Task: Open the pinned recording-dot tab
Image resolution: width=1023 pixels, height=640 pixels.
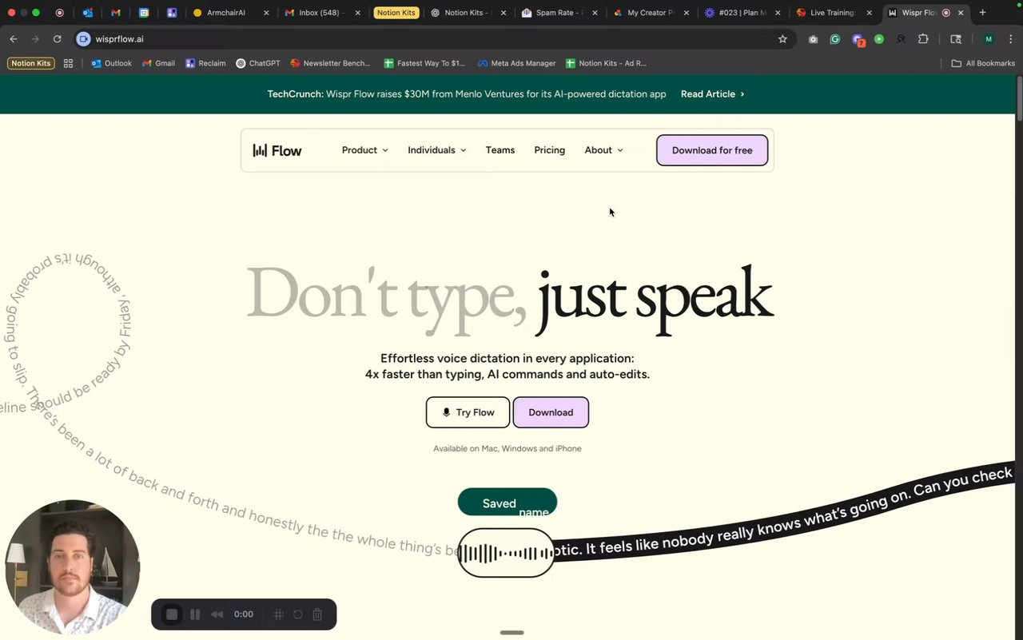Action: pos(60,13)
